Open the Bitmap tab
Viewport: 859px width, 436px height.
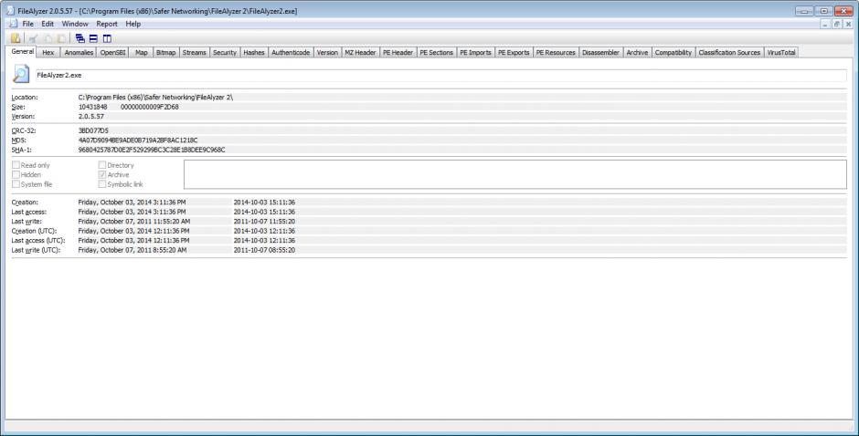tap(166, 53)
